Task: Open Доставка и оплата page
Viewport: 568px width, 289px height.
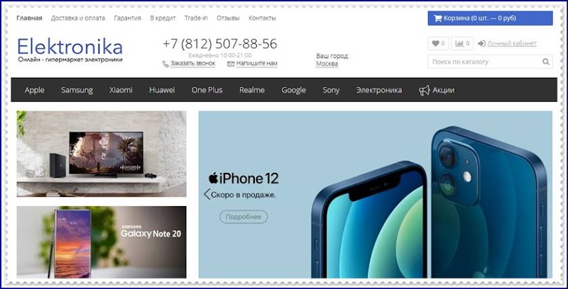Action: [78, 18]
